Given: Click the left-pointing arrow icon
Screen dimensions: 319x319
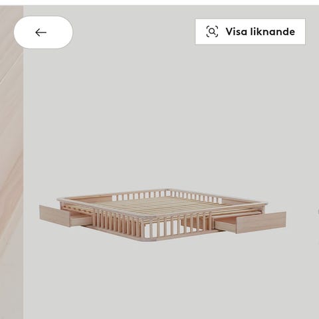Looking at the screenshot, I should point(41,33).
